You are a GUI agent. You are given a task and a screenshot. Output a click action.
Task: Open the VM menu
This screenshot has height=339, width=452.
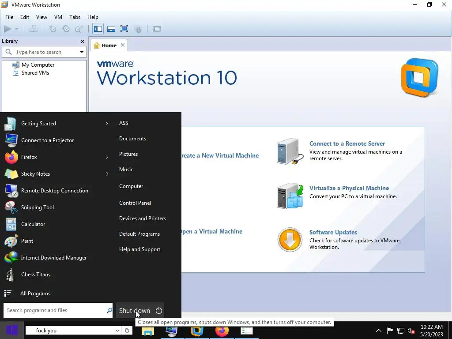[x=58, y=17]
